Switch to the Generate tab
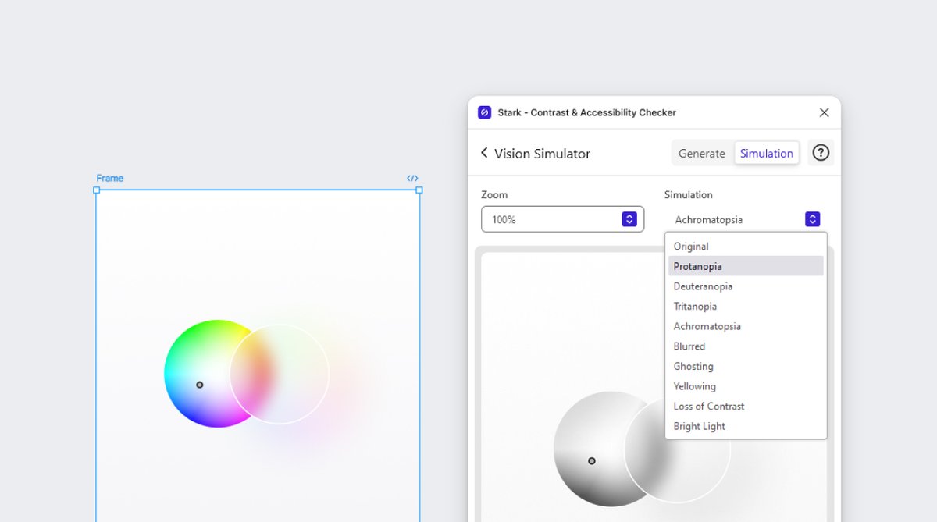 coord(702,154)
